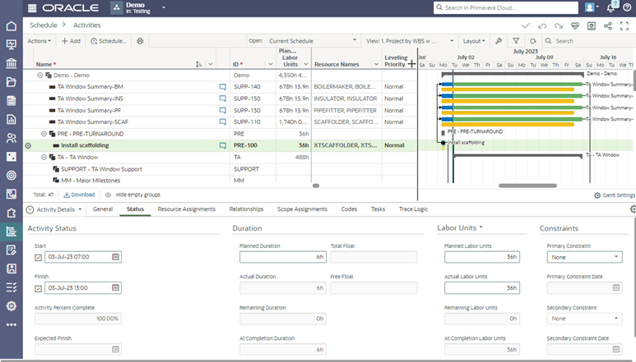Open the filter funnel icon
Viewport: 636px width, 362px height.
click(516, 40)
